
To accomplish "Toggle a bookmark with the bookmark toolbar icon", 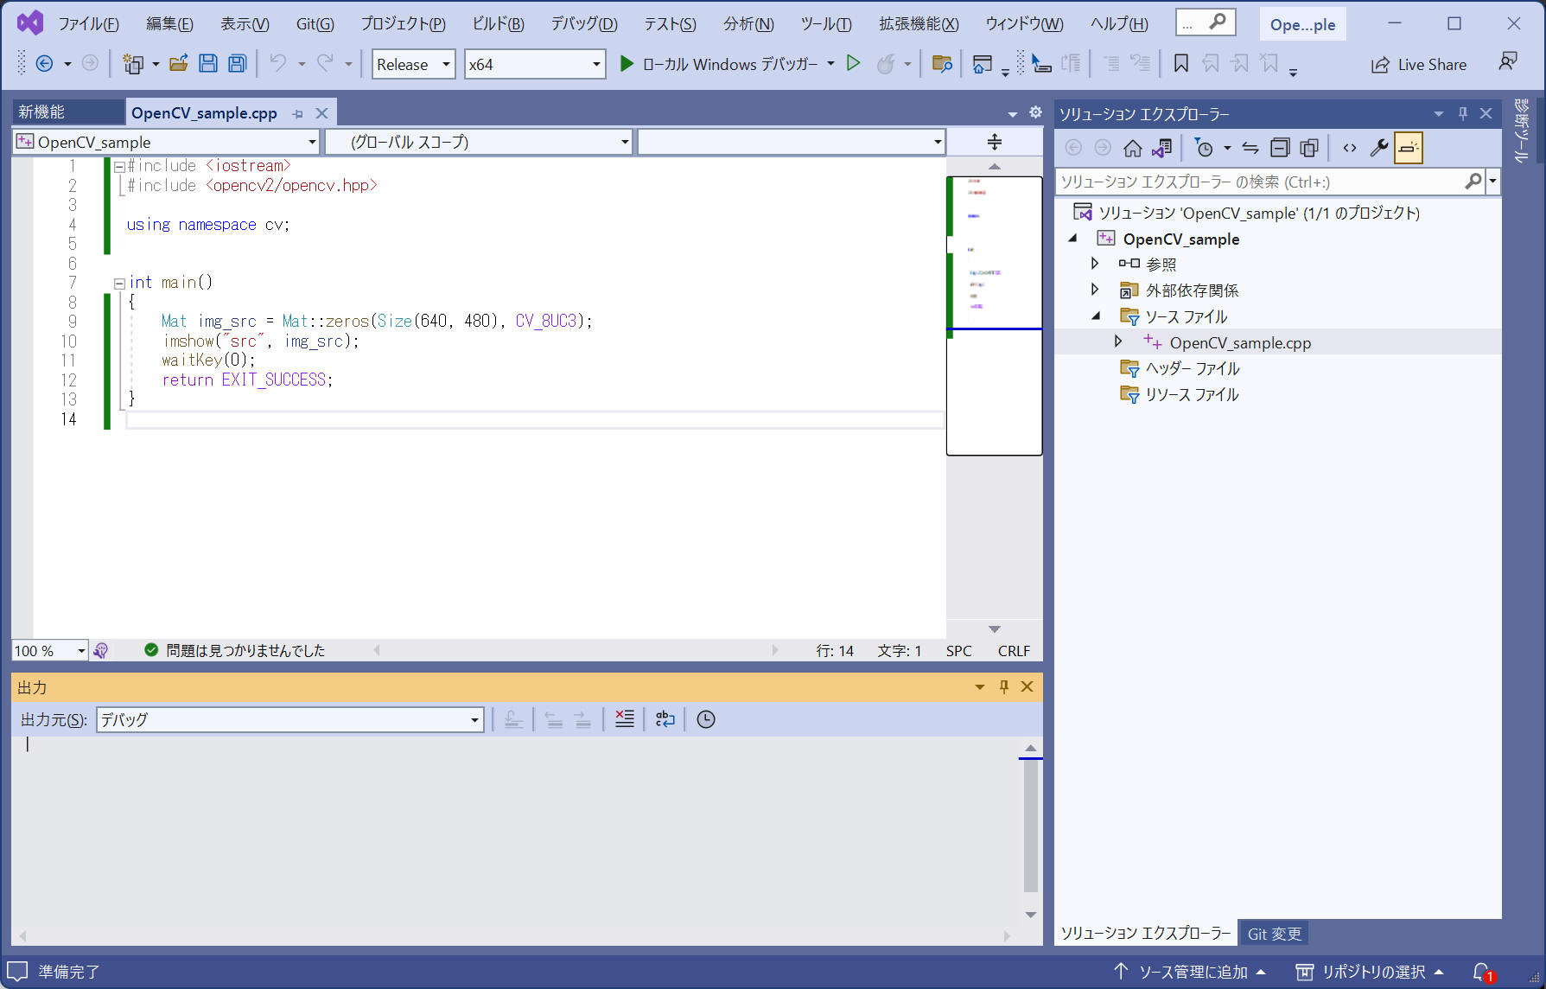I will click(1180, 63).
